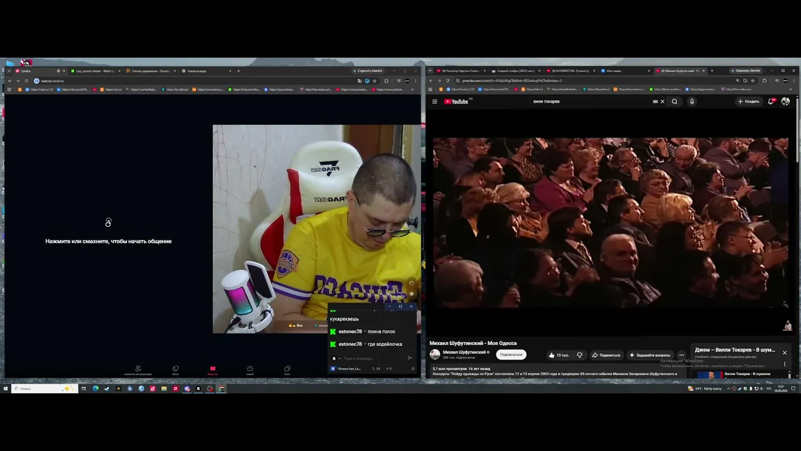The height and width of the screenshot is (451, 801).
Task: Open the YouTube guide hamburger menu
Action: click(x=434, y=101)
